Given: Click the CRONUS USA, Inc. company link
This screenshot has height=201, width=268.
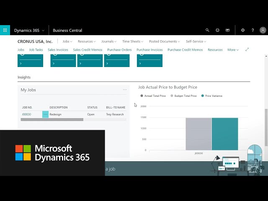Looking at the screenshot, I should (x=35, y=41).
